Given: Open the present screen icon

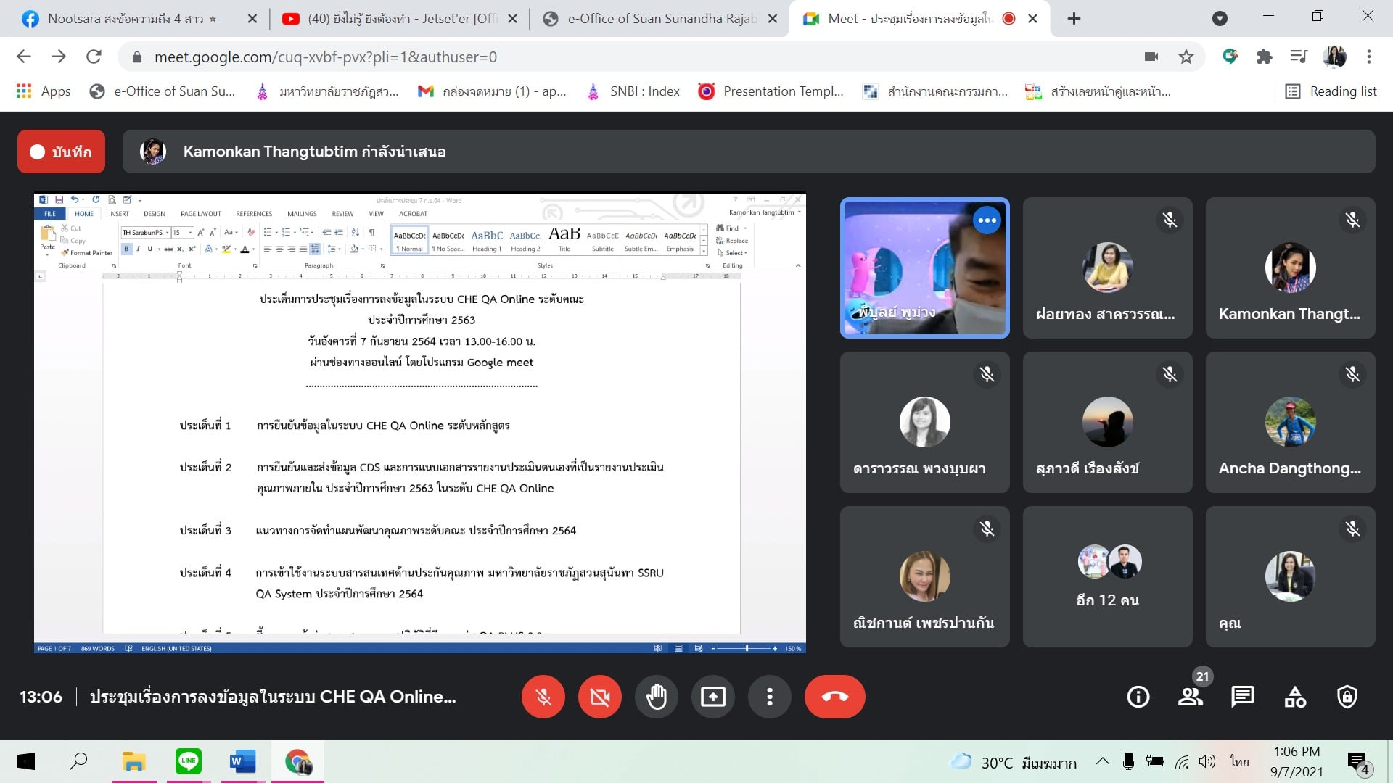Looking at the screenshot, I should 712,697.
